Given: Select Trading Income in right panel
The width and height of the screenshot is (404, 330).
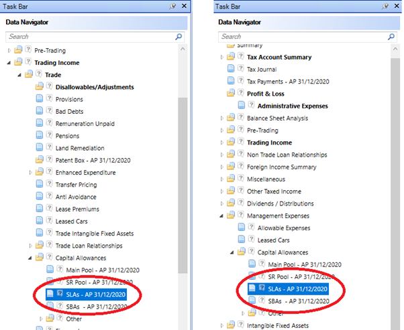Looking at the screenshot, I should pyautogui.click(x=270, y=143).
